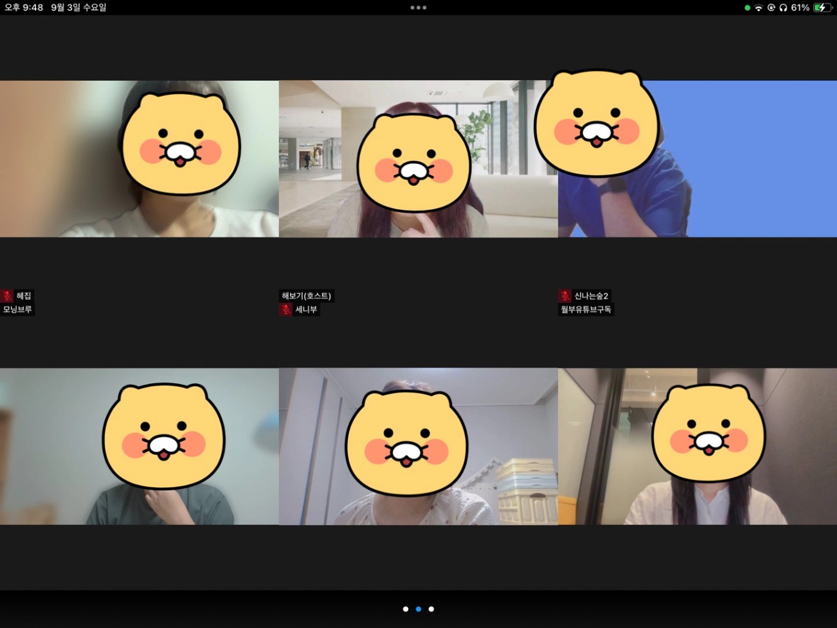Select the video tile with lobby virtual background
837x628 pixels.
pyautogui.click(x=418, y=159)
